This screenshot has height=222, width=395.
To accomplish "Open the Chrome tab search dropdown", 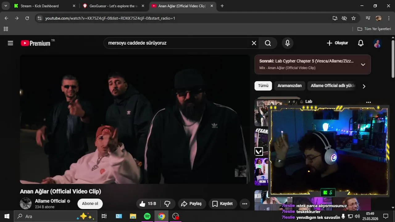I will click(6, 6).
